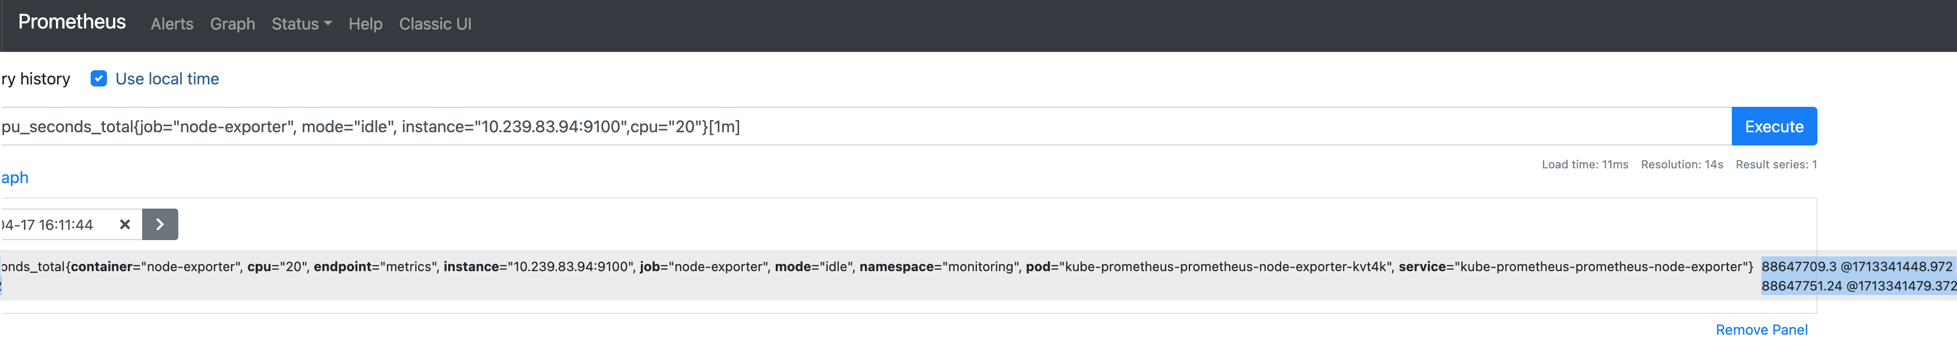Click the sample value 88647751.24

(1801, 286)
